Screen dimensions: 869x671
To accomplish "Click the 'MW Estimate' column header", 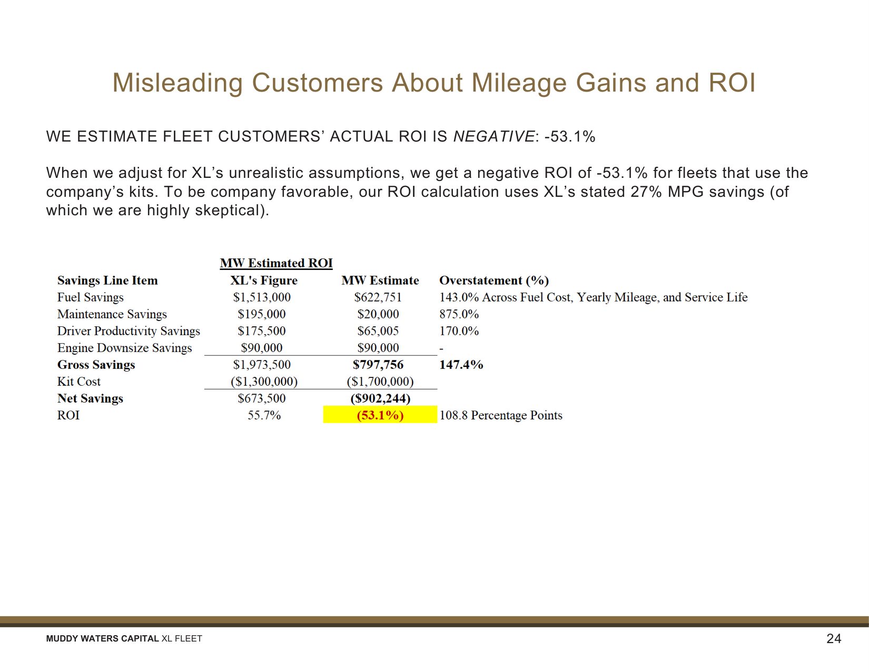I will (380, 281).
